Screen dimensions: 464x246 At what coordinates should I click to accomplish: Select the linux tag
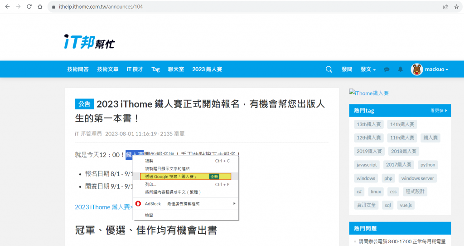point(376,192)
